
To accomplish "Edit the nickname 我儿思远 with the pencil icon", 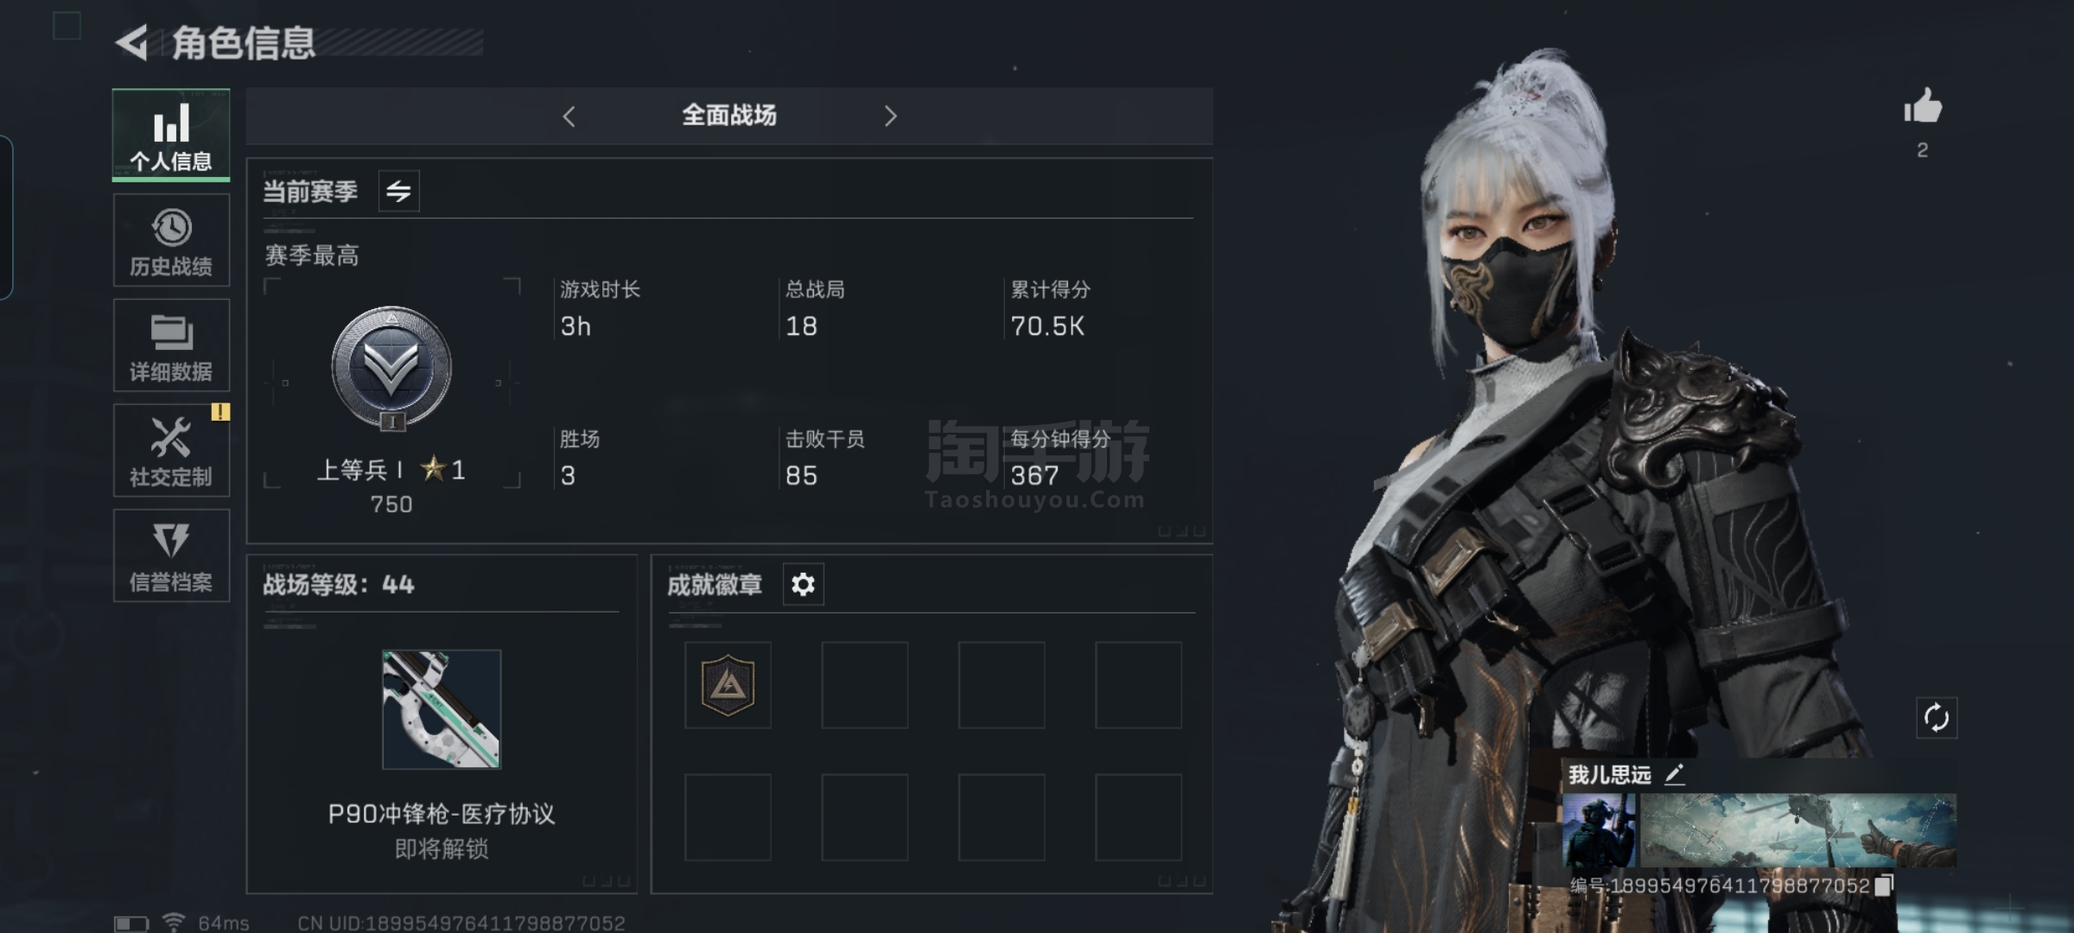I will [x=1674, y=774].
